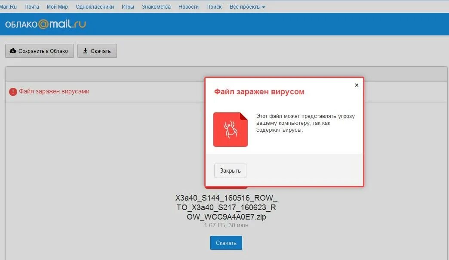Open the Игры section

tap(128, 6)
